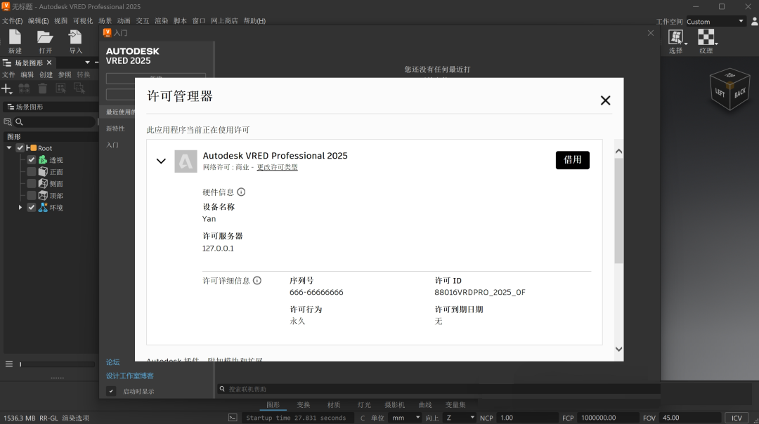
Task: Open the 更改许可类型 link
Action: [276, 166]
